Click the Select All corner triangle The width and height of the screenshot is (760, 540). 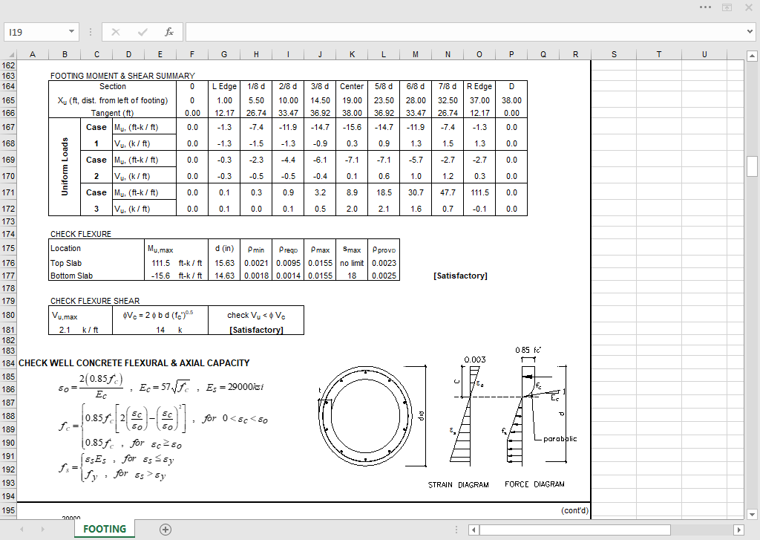[10, 54]
